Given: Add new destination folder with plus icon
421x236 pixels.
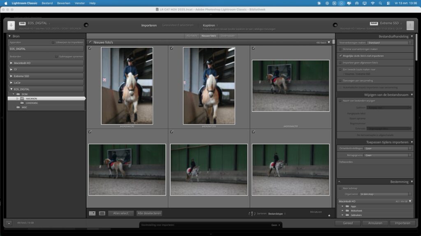Looking at the screenshot, I should 339,182.
